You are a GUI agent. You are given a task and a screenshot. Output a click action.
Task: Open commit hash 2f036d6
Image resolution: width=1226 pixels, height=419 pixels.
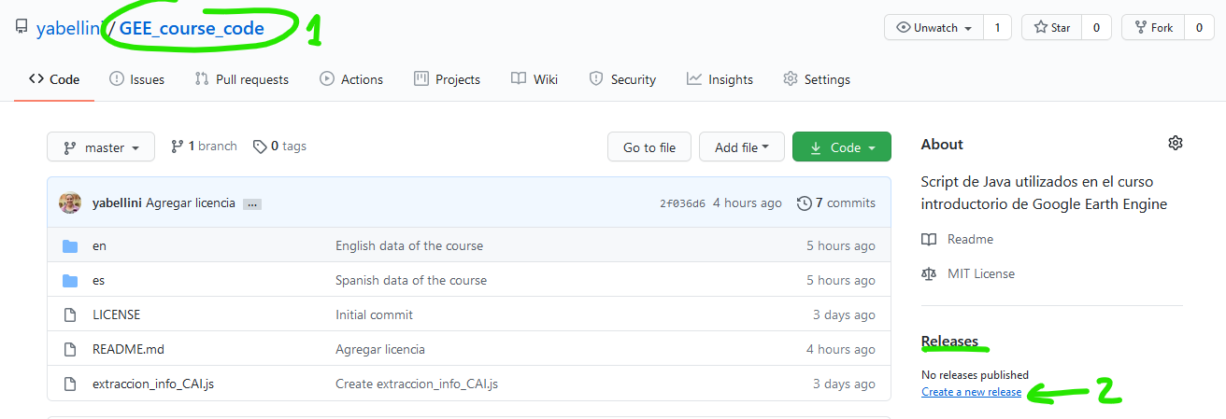click(682, 203)
